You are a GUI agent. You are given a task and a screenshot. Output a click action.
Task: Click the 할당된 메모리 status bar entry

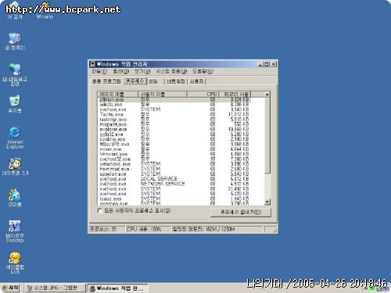(217, 229)
